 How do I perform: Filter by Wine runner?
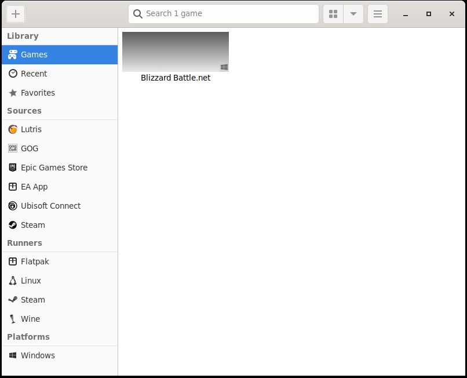pyautogui.click(x=60, y=319)
